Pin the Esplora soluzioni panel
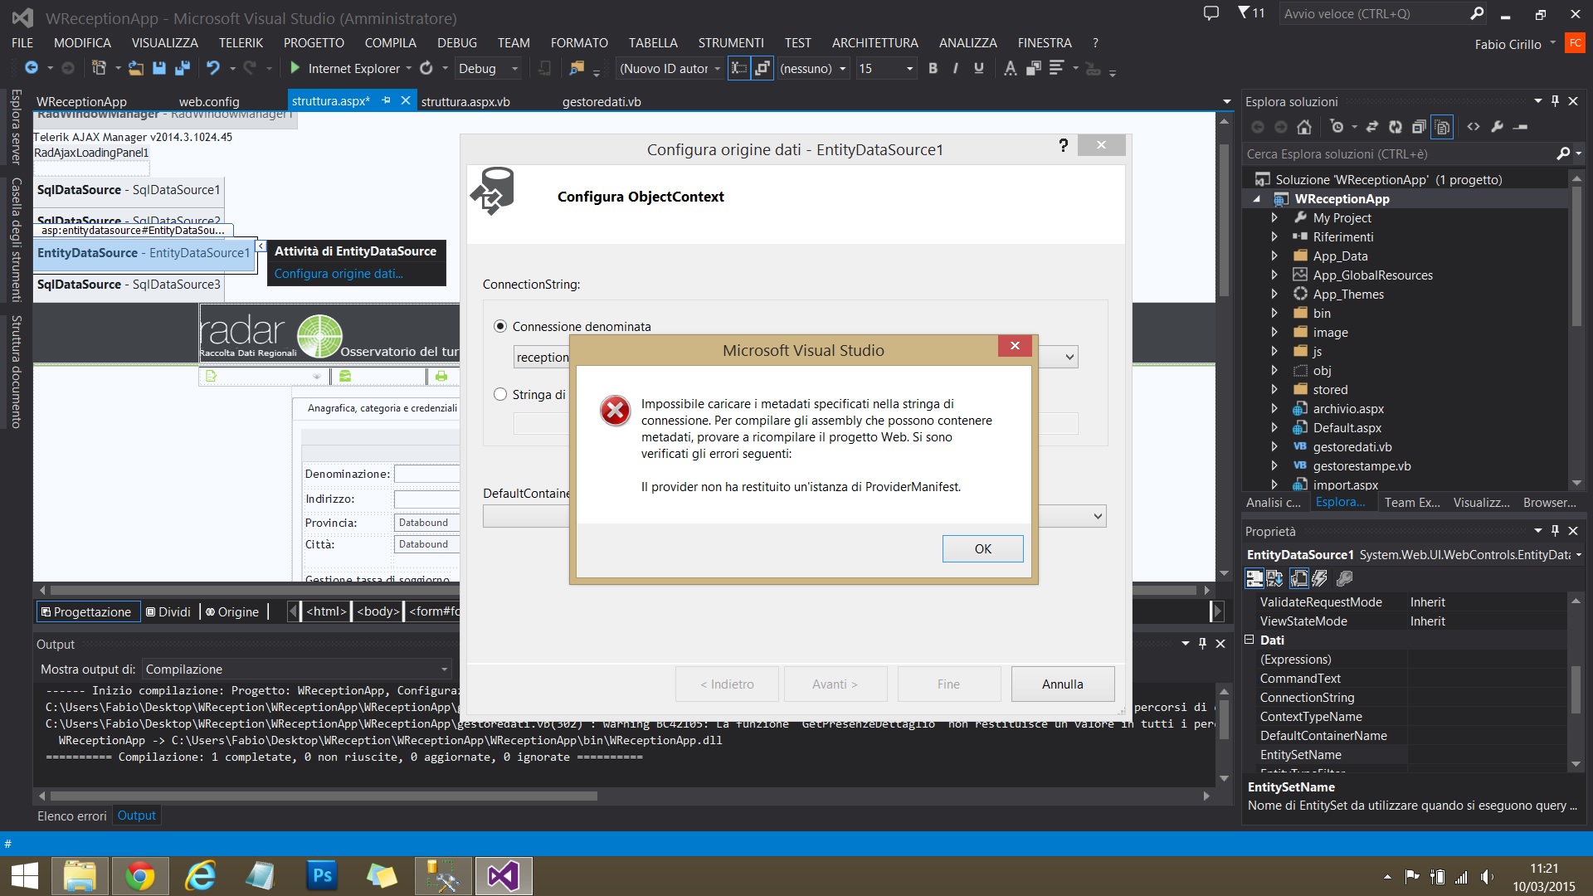Screen dimensions: 1593x896 point(1555,101)
